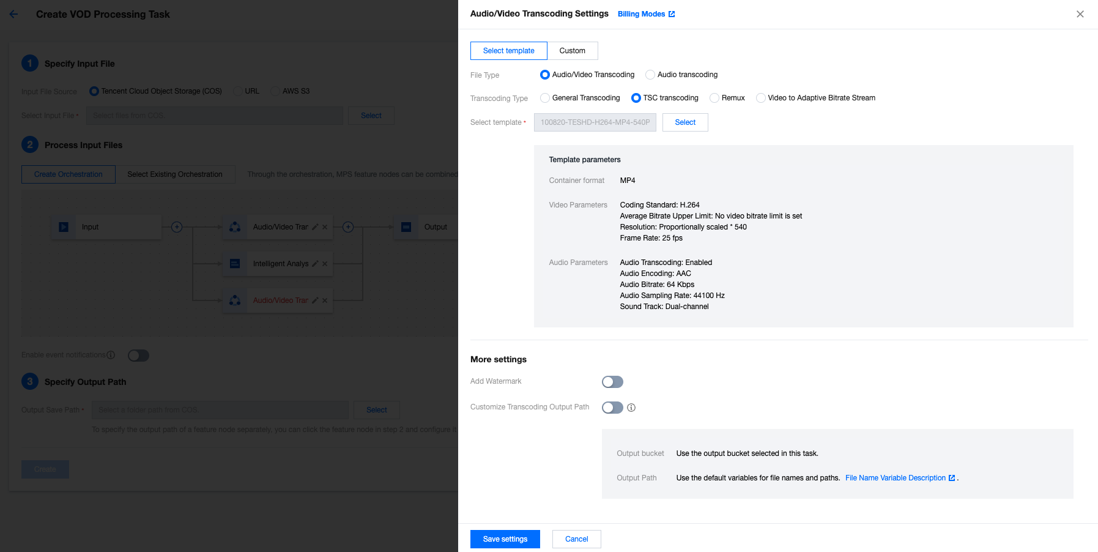This screenshot has width=1098, height=552.
Task: Select Remux transcoding type
Action: tap(714, 98)
